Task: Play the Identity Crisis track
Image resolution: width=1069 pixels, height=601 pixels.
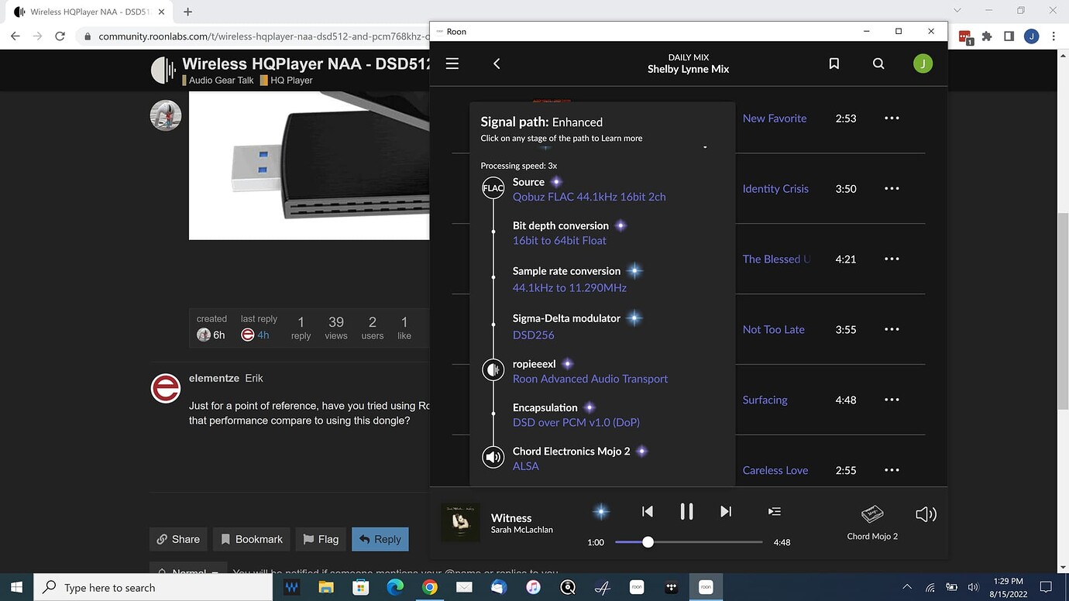Action: pyautogui.click(x=775, y=189)
